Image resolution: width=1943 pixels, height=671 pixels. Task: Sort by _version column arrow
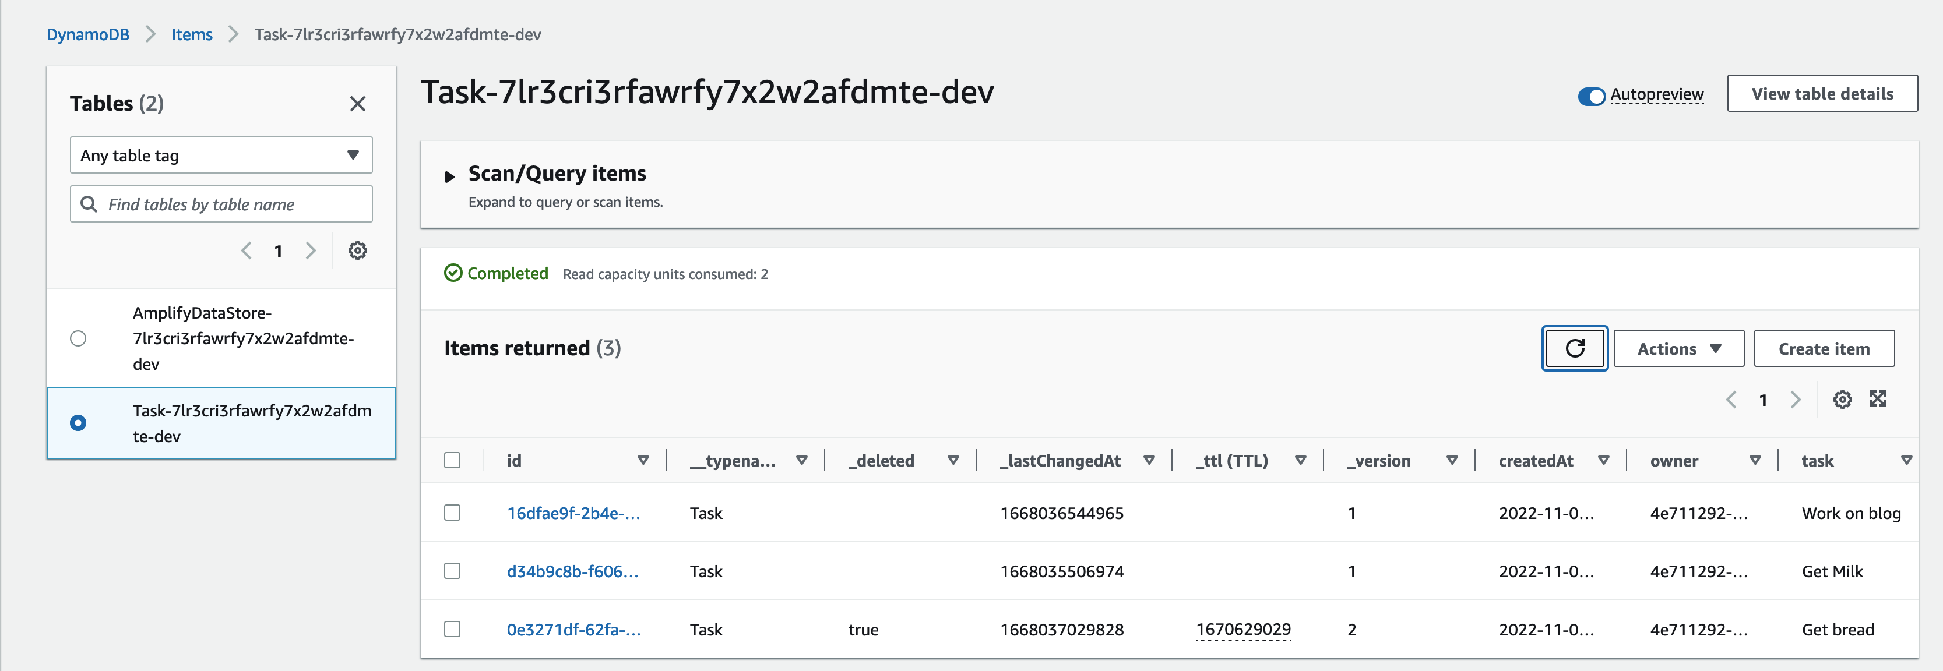[1452, 460]
